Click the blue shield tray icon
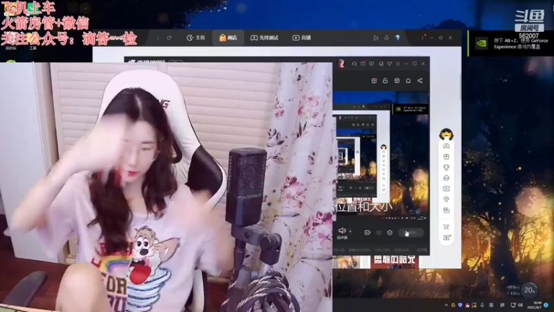554x312 pixels. pos(461,305)
